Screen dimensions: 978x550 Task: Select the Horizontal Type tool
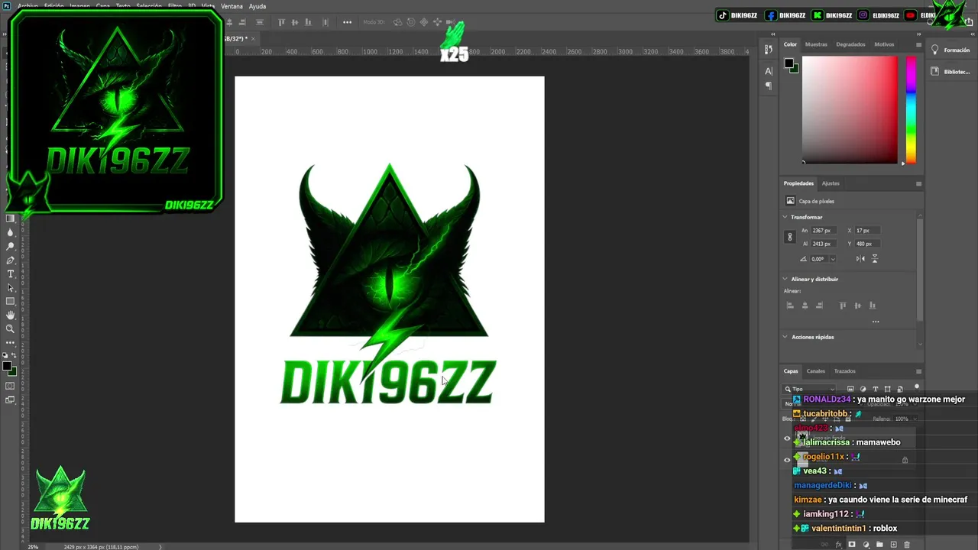click(x=11, y=273)
